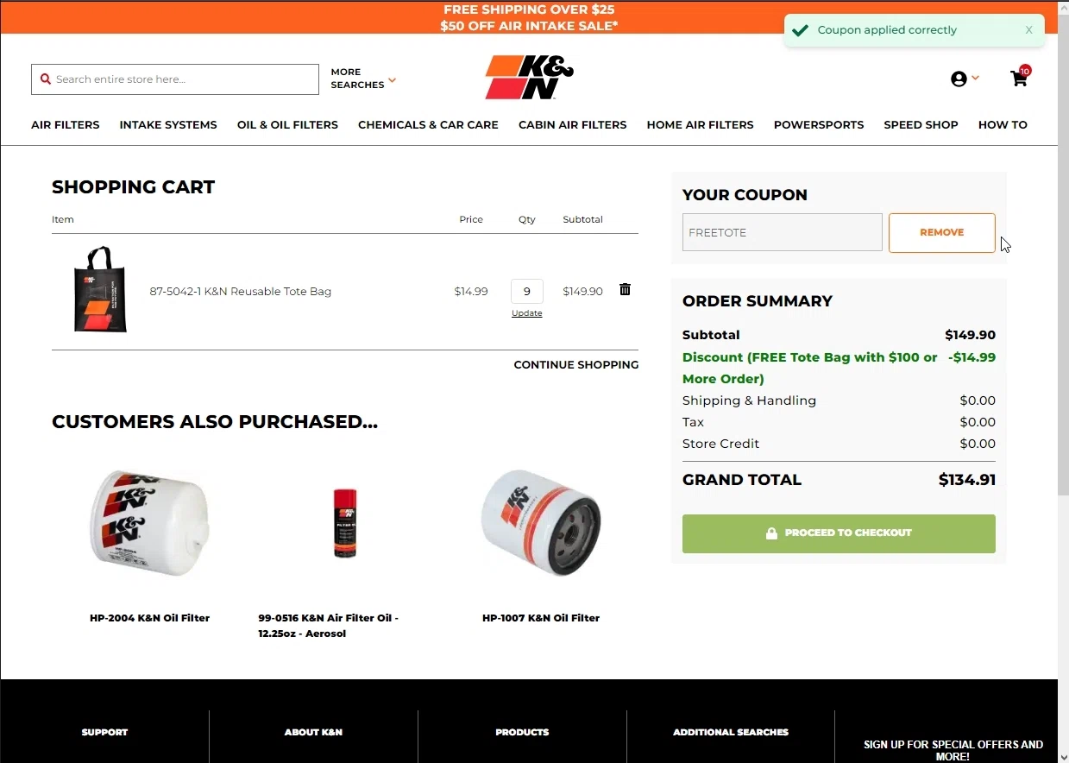
Task: Open the Chemicals & Car Care menu
Action: coord(428,124)
